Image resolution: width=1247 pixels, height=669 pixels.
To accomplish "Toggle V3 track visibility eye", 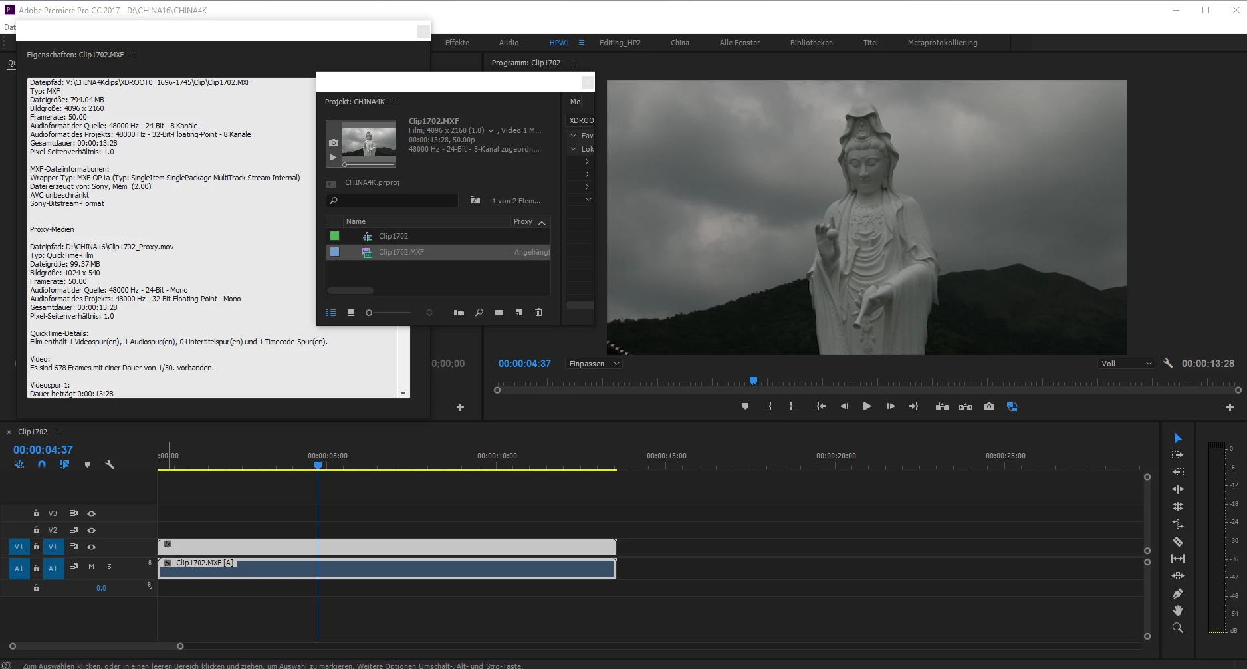I will [x=92, y=513].
